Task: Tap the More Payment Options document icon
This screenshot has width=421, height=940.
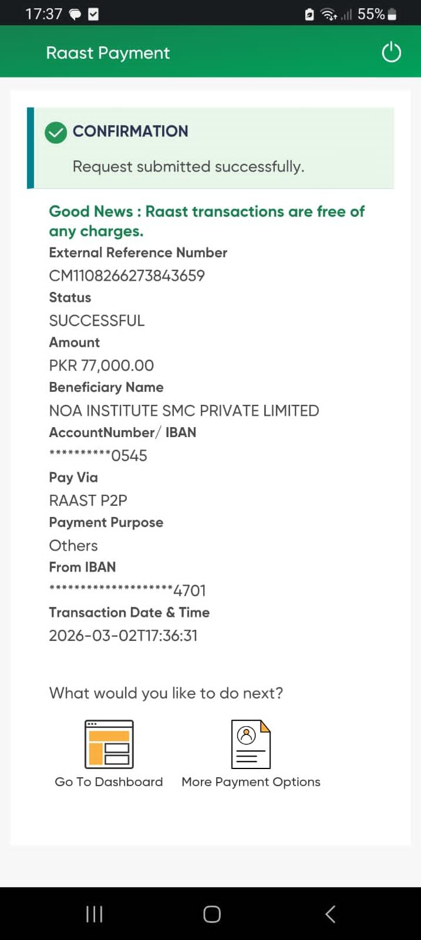Action: click(251, 744)
